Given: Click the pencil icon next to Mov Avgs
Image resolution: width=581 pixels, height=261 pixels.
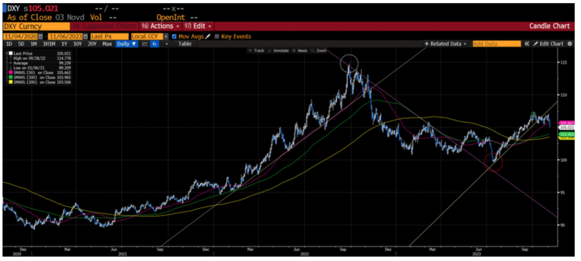Looking at the screenshot, I should 208,37.
